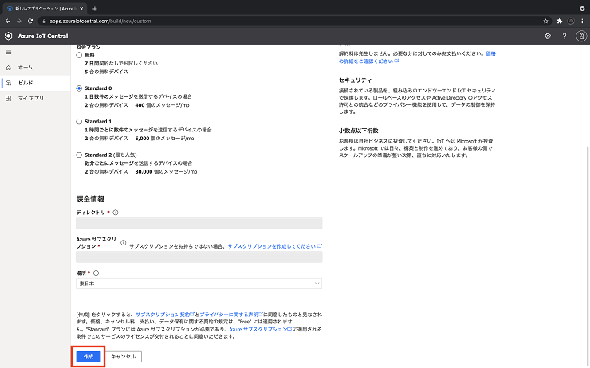Viewport: 590px width, 368px height.
Task: Click the browser address bar URL
Action: (100, 21)
